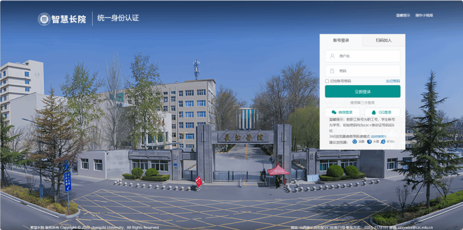The height and width of the screenshot is (230, 463).
Task: Click the padlock icon in password field
Action: pyautogui.click(x=332, y=71)
